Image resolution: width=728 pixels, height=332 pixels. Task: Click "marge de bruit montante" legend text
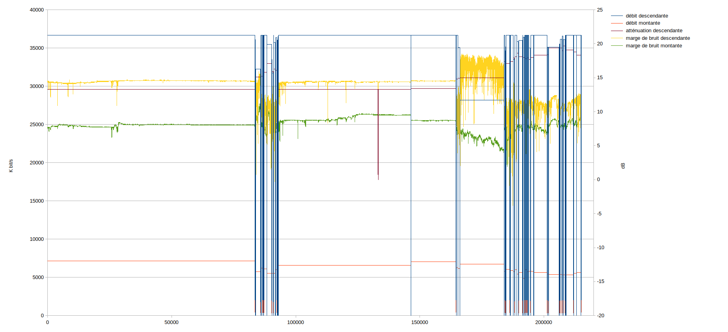[654, 46]
